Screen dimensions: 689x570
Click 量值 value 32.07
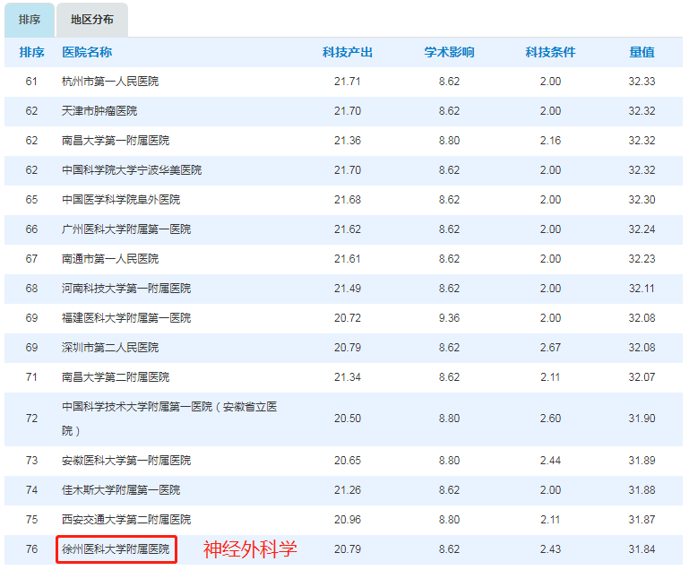coord(642,377)
